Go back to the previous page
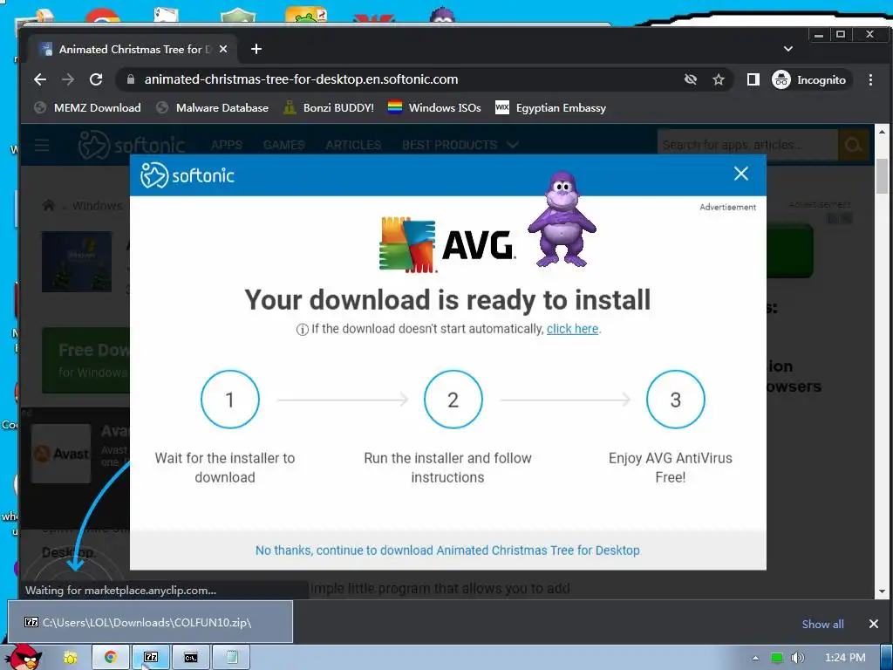 tap(40, 79)
